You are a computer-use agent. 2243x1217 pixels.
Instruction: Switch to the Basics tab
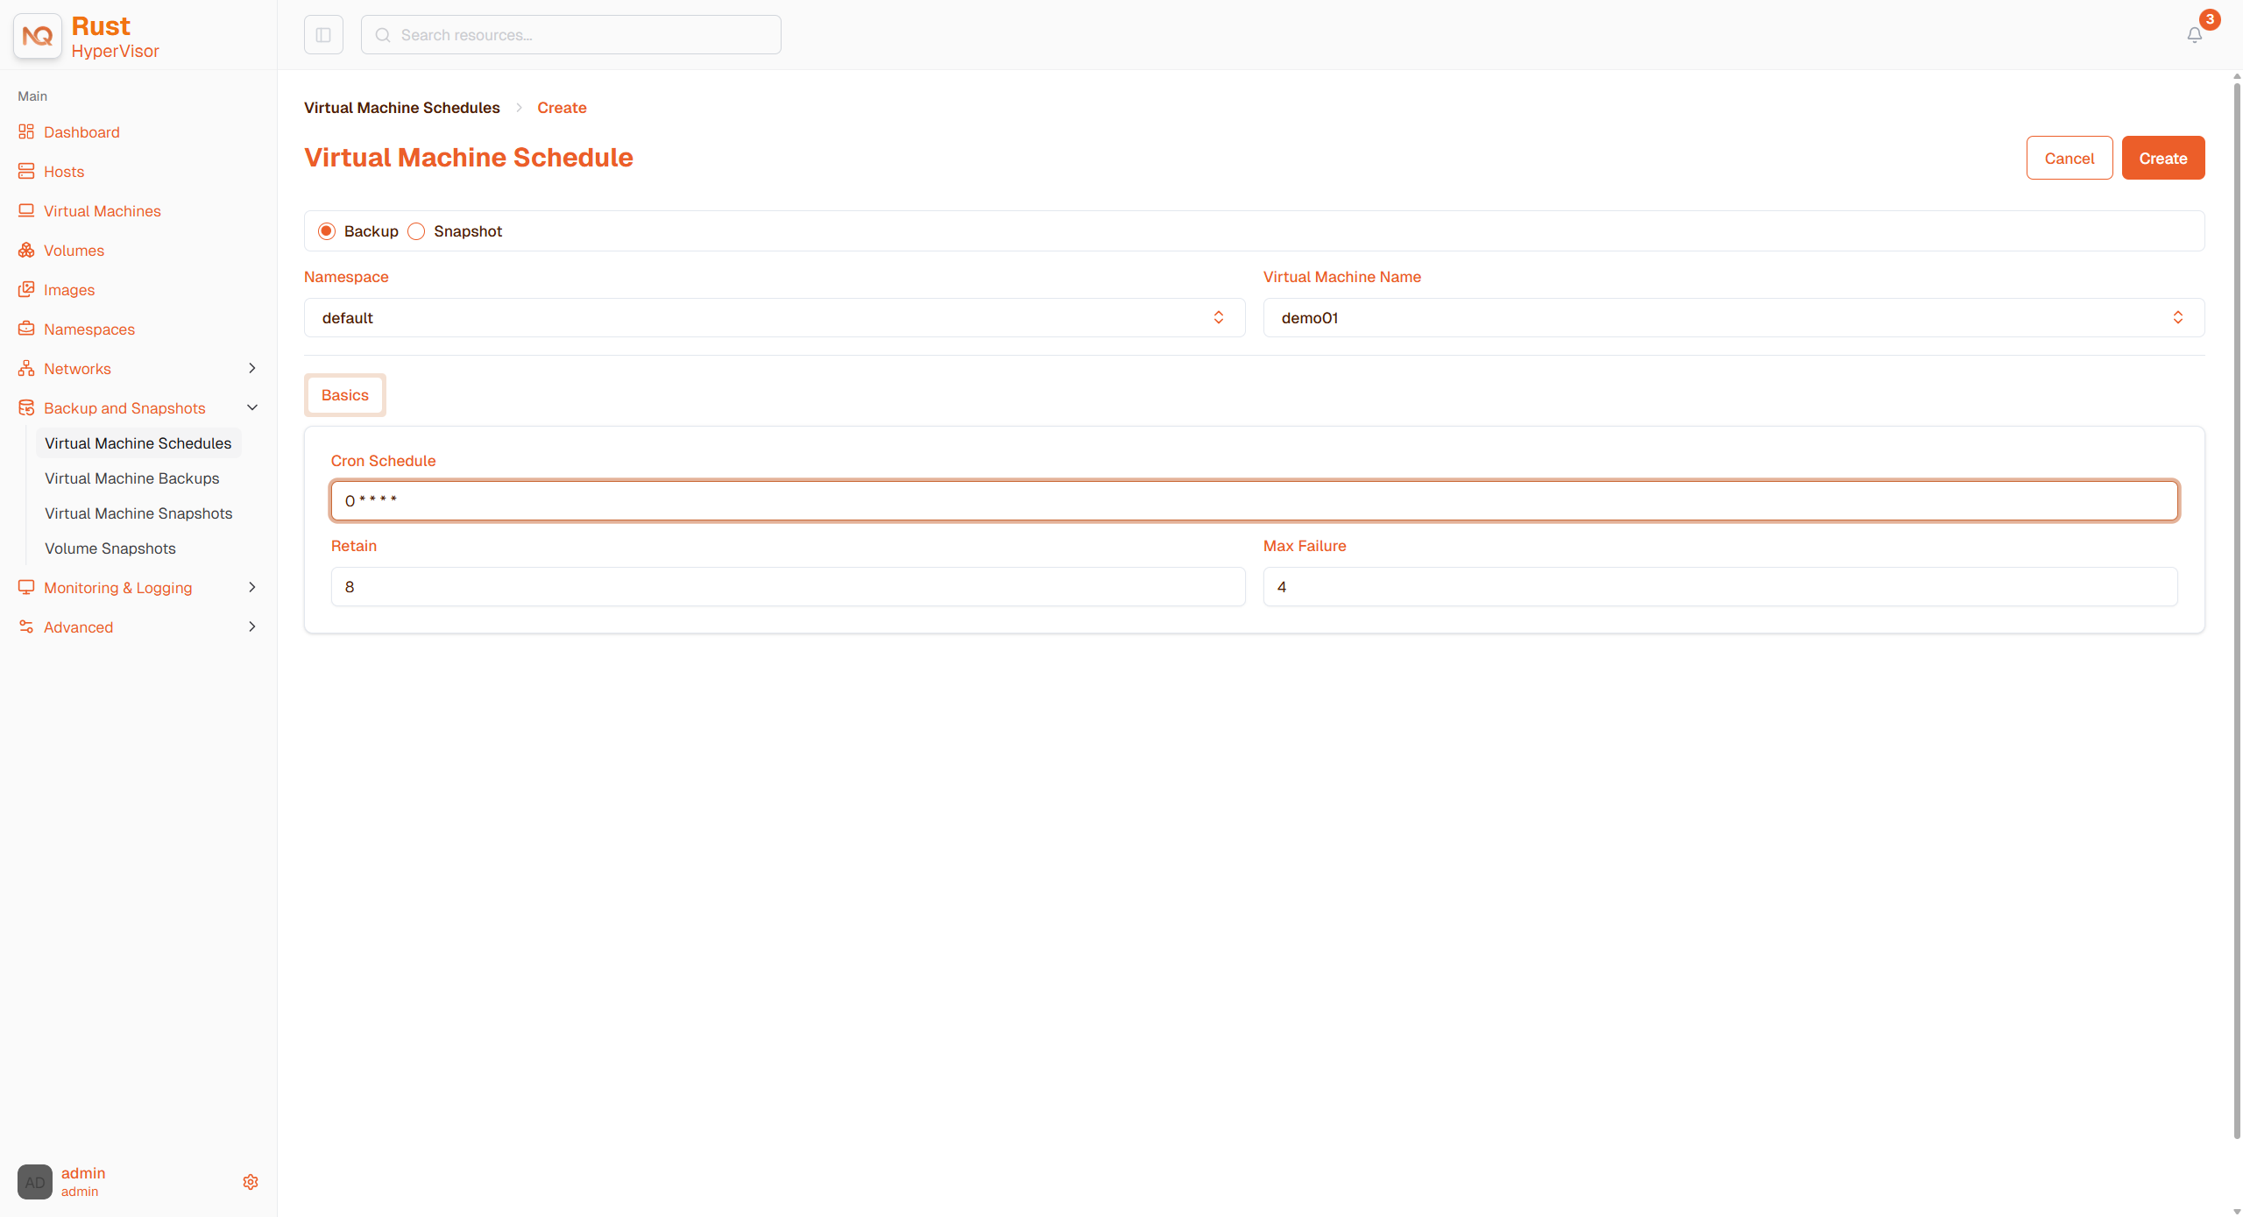click(x=345, y=395)
